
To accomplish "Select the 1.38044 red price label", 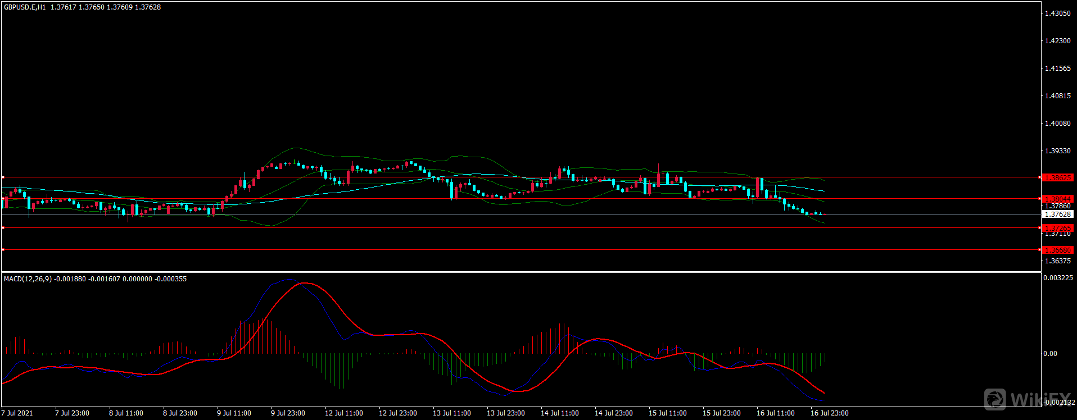I will click(1057, 199).
